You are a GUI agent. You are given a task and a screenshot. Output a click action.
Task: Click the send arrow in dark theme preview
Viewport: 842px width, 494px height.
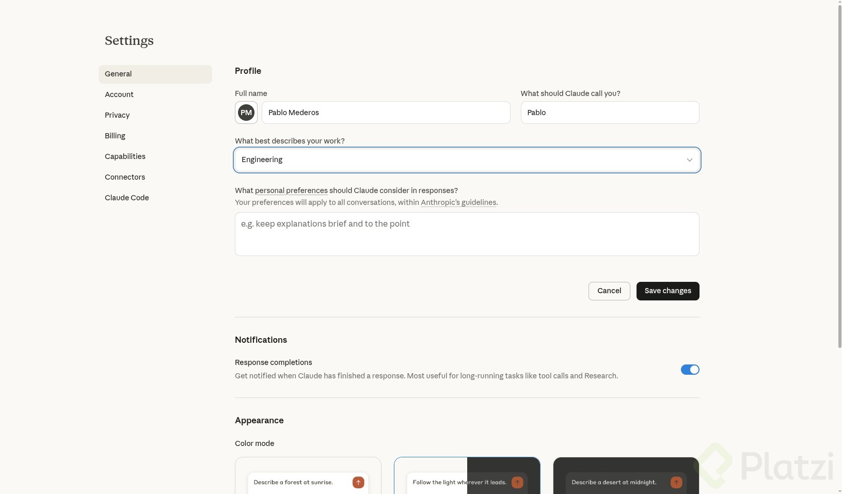(676, 482)
